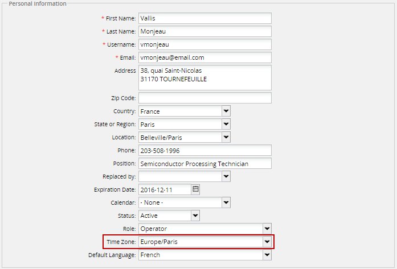The width and height of the screenshot is (397, 269).
Task: Click the Phone field with 203-508-1996
Action: click(x=204, y=150)
